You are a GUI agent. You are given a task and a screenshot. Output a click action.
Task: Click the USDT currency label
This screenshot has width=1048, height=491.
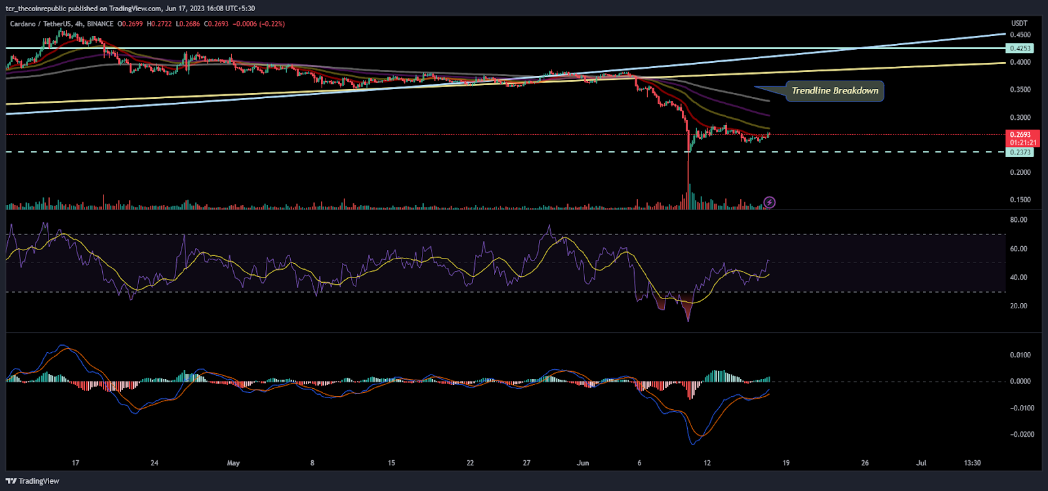[1020, 24]
